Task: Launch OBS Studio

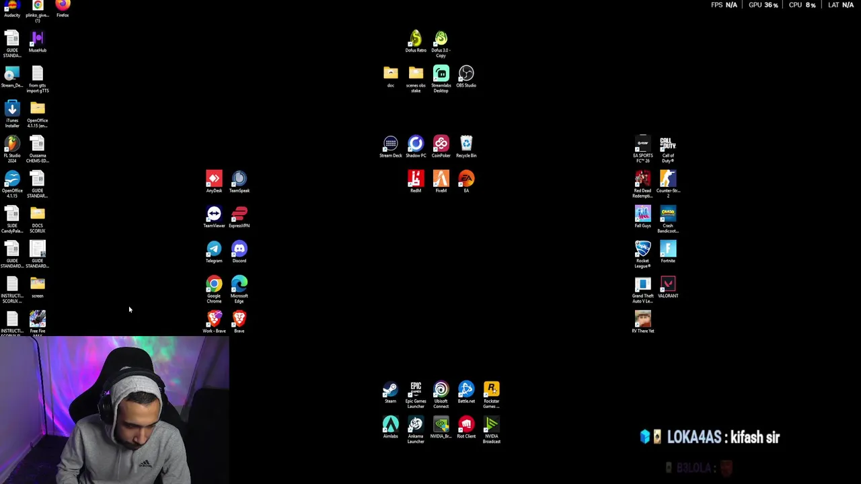Action: pyautogui.click(x=466, y=77)
